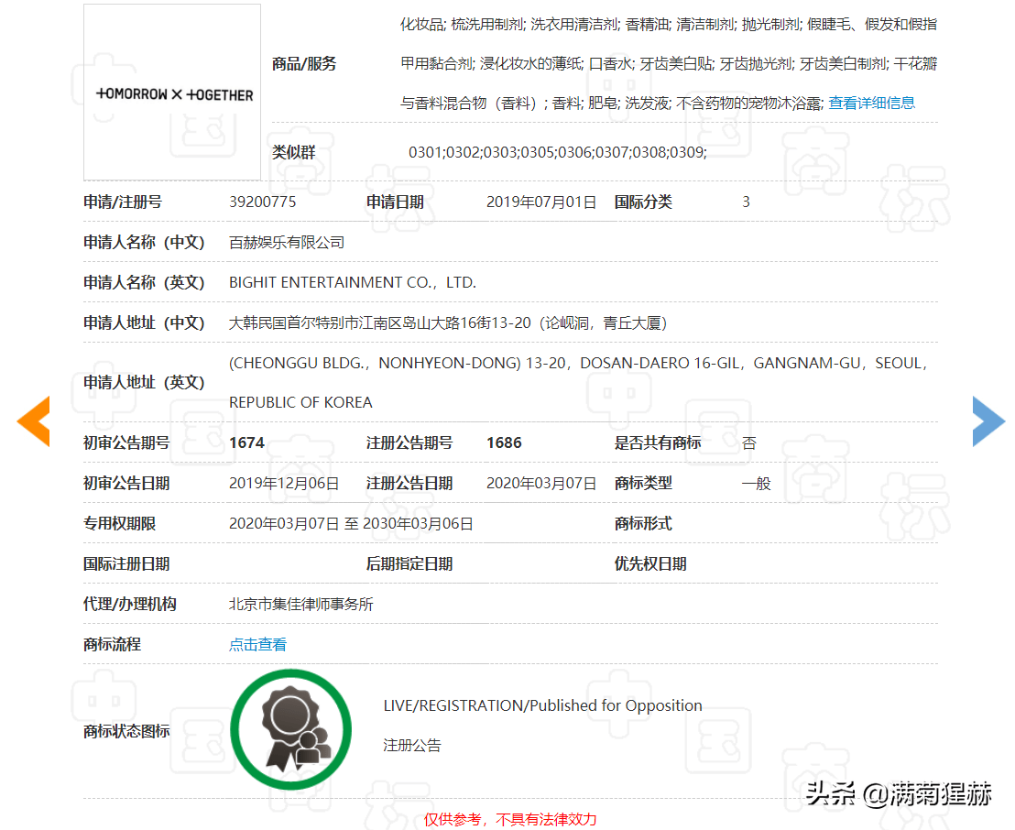Screen dimensions: 1015x830
Task: Click the green registration status badge icon
Action: click(x=290, y=729)
